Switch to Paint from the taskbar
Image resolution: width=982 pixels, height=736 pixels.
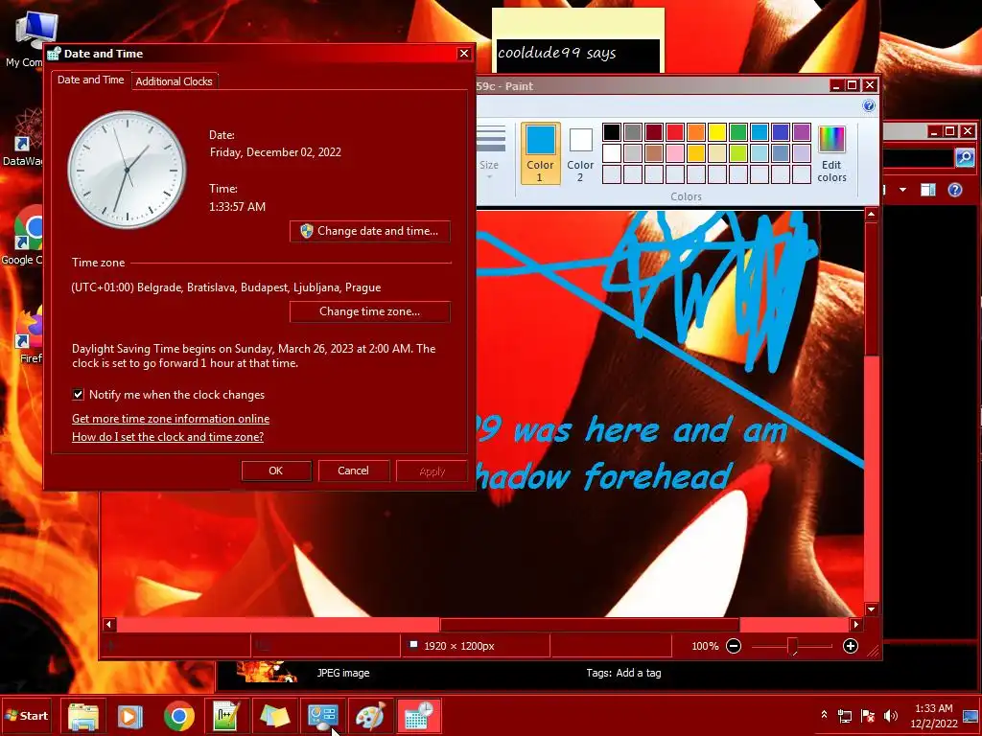tap(370, 716)
